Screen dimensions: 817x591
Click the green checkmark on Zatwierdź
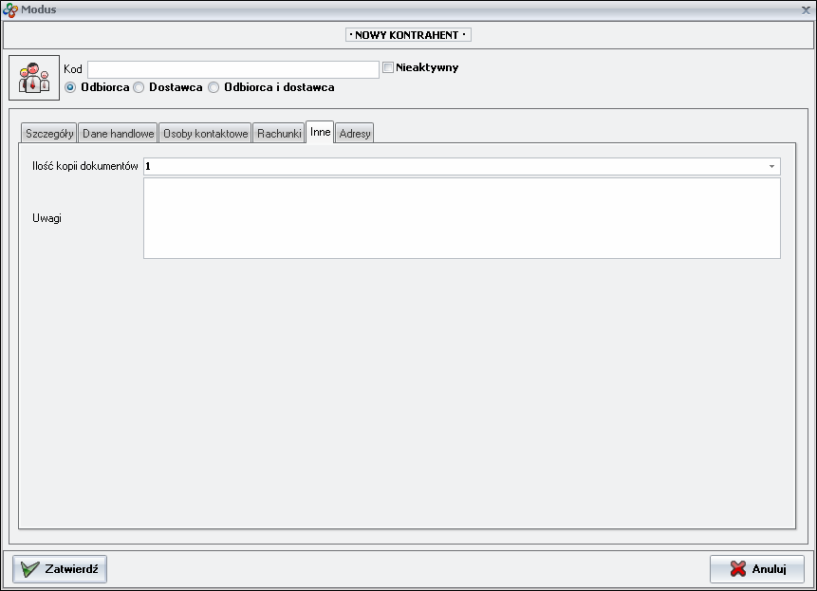tap(29, 569)
